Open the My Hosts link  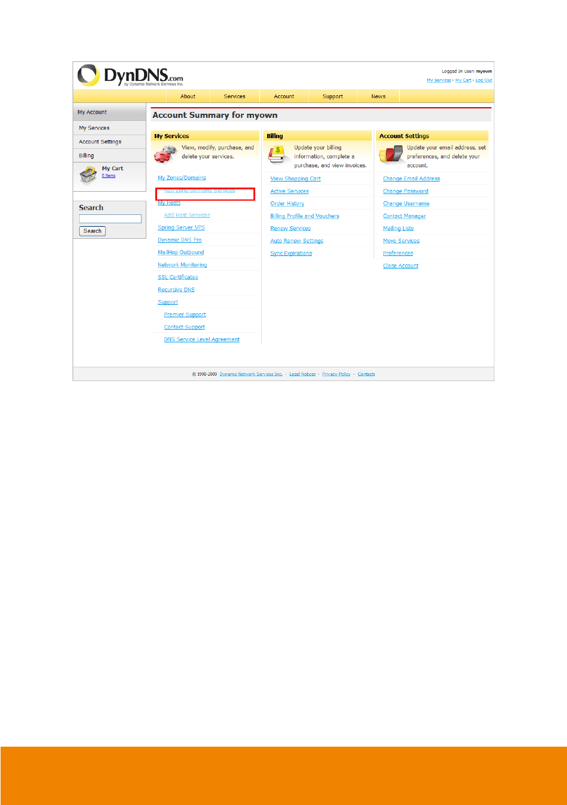tap(169, 203)
